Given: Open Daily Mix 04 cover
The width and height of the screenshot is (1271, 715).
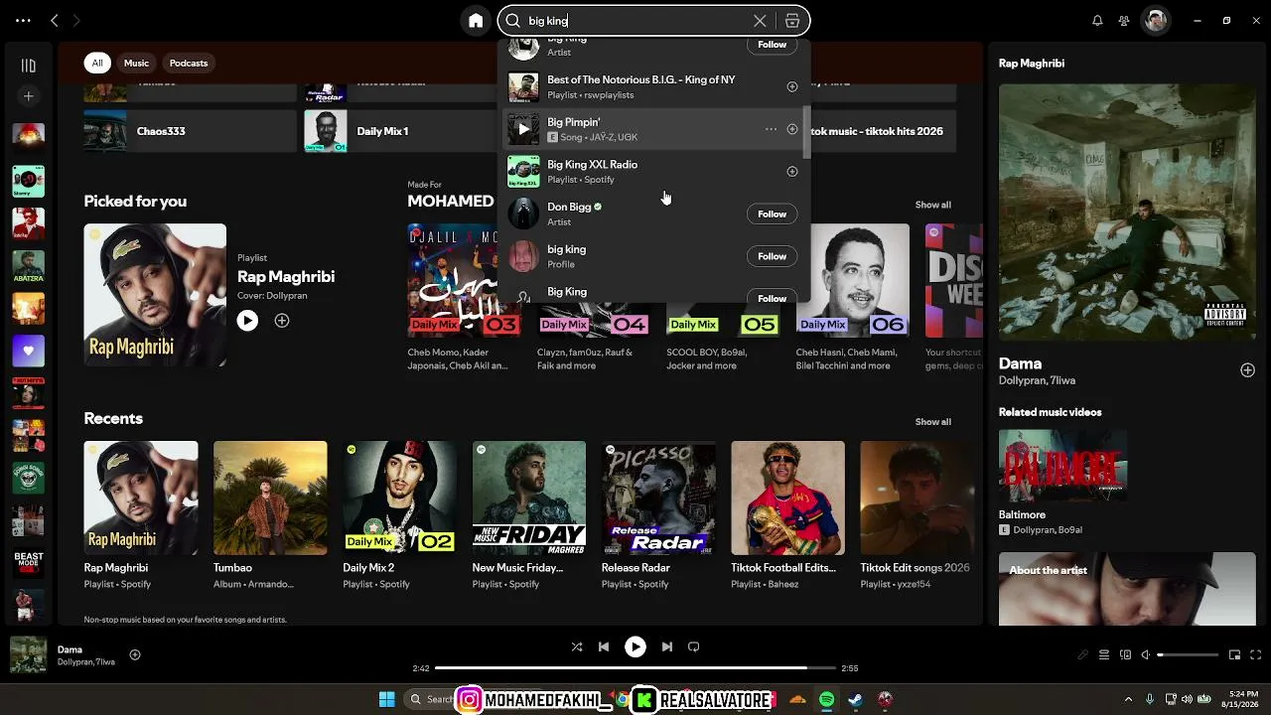Looking at the screenshot, I should [x=594, y=321].
